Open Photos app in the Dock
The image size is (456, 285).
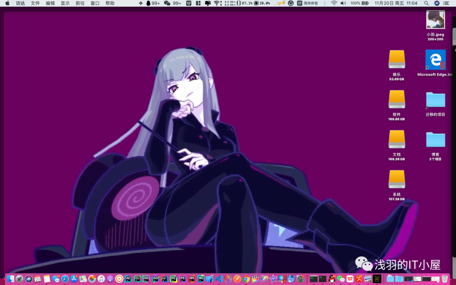92,279
